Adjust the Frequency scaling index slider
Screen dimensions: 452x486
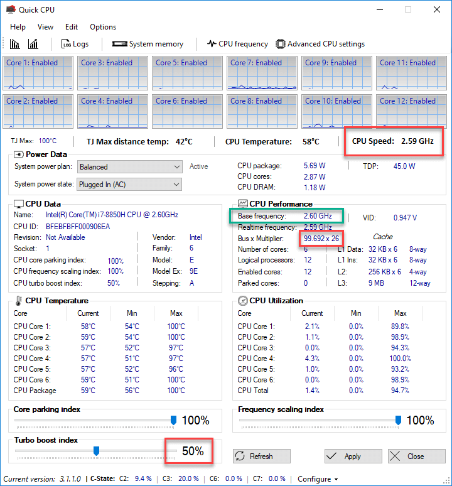coord(398,420)
